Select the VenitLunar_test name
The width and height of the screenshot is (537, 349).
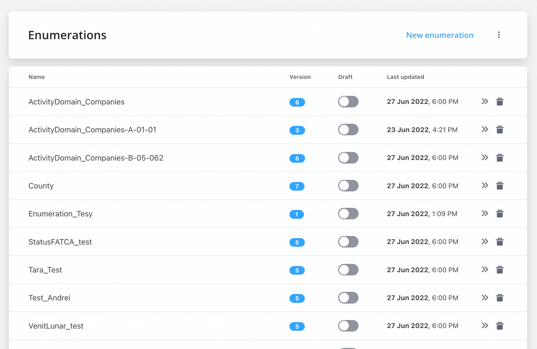pos(56,326)
